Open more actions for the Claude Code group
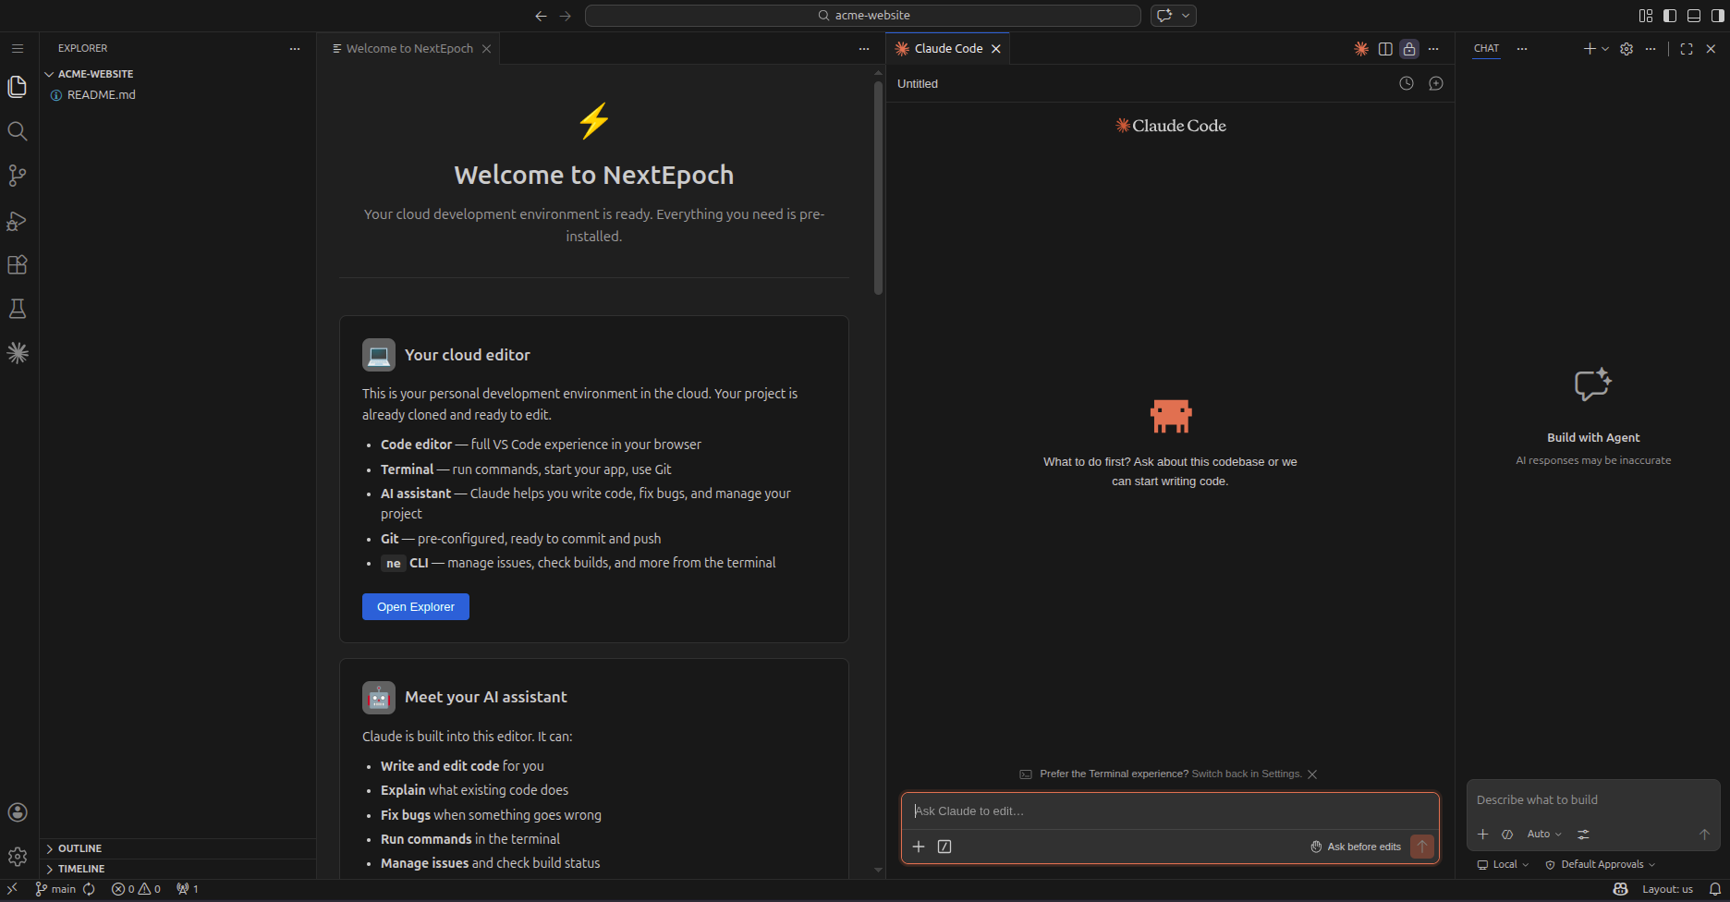The width and height of the screenshot is (1730, 902). pyautogui.click(x=1433, y=49)
